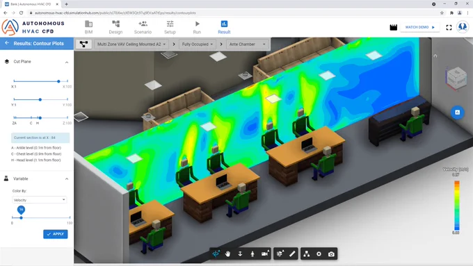Navigate back in the browser
Image resolution: width=473 pixels, height=266 pixels.
click(5, 13)
